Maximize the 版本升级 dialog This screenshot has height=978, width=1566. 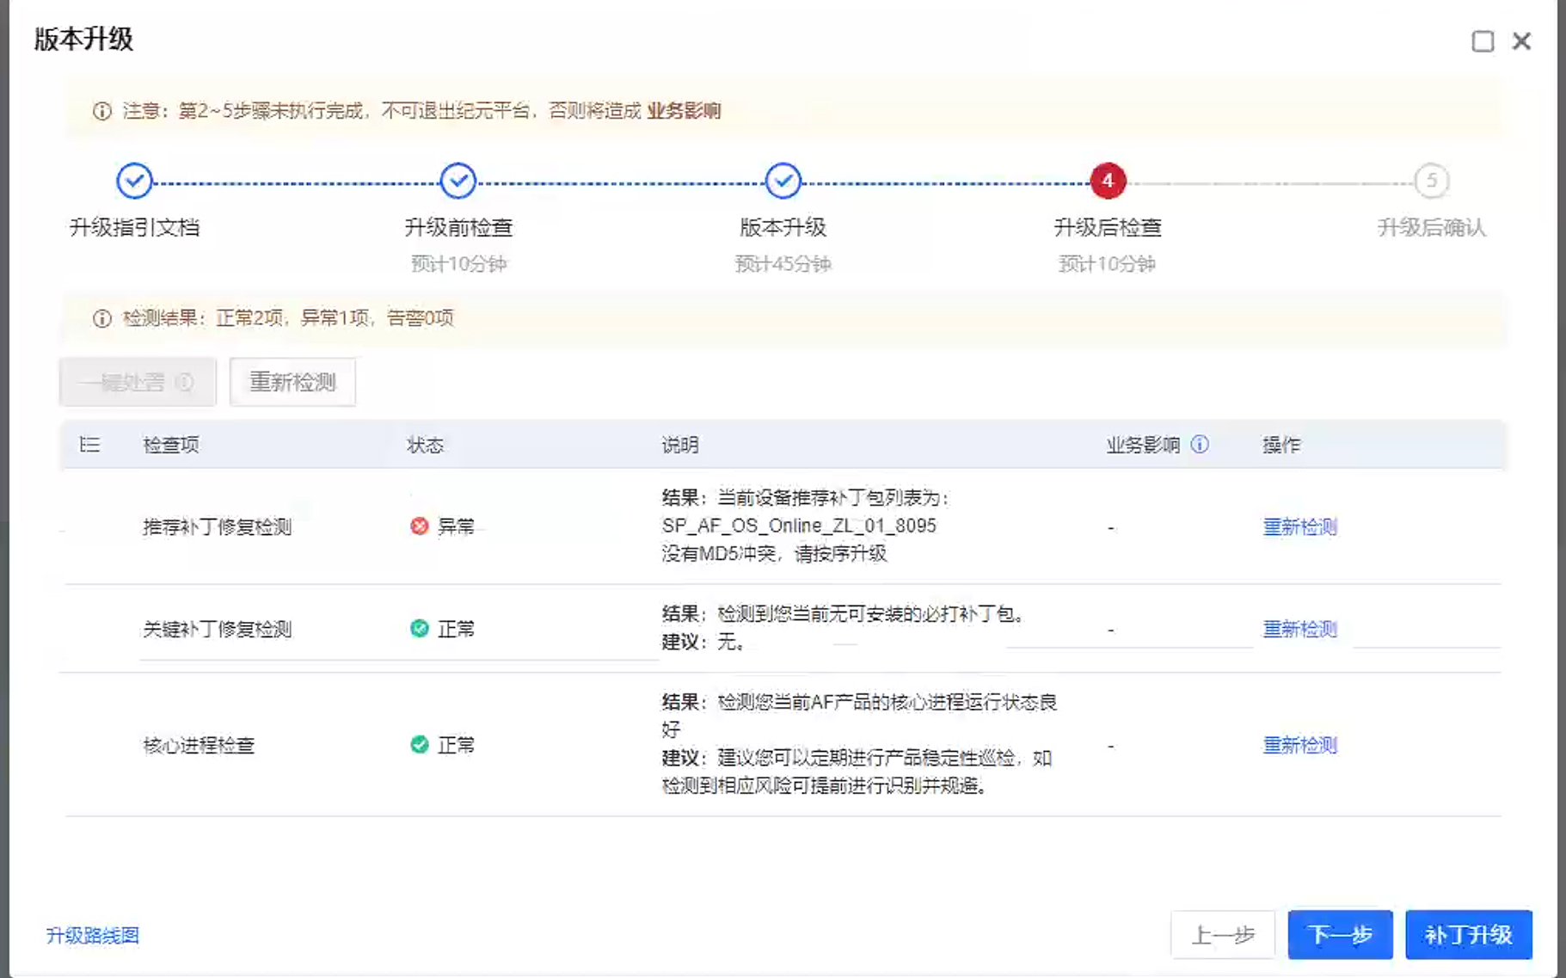coord(1483,41)
